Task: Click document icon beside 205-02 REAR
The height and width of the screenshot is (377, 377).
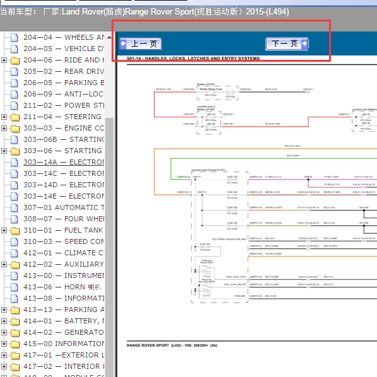Action: pos(14,72)
